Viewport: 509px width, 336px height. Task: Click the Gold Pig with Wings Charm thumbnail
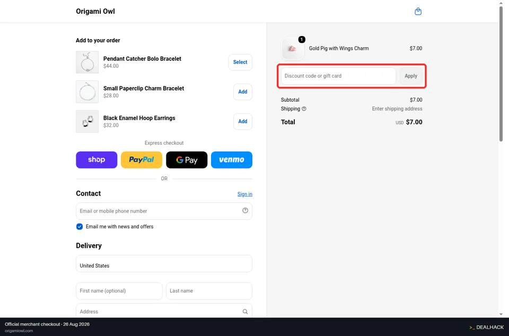point(293,49)
